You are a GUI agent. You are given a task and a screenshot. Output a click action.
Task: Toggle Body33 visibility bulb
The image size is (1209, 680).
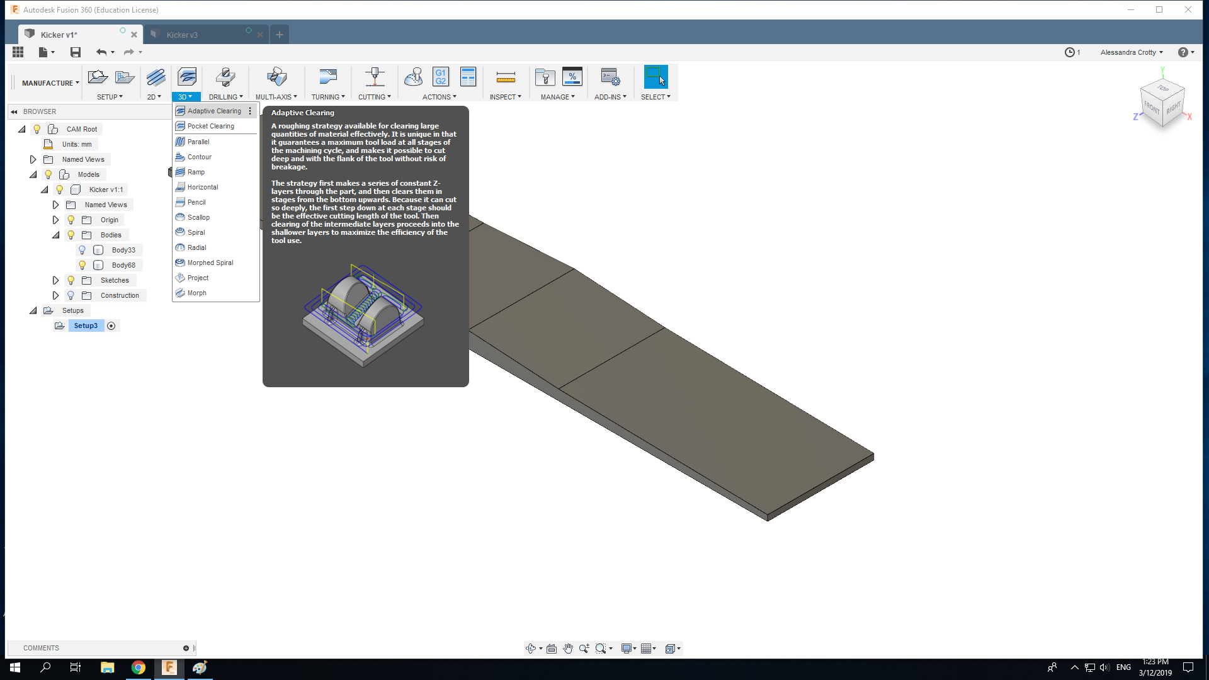coord(82,250)
